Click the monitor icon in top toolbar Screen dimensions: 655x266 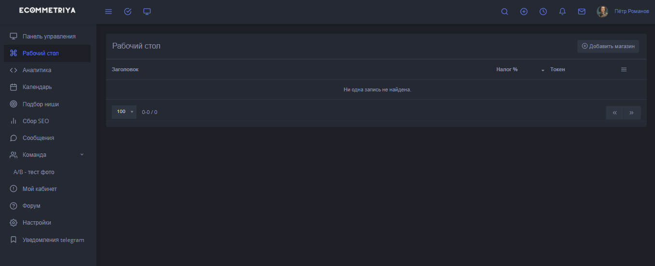pyautogui.click(x=147, y=12)
